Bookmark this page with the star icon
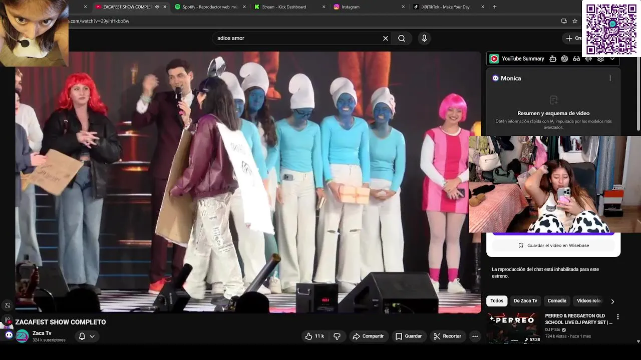The image size is (641, 360). pyautogui.click(x=575, y=21)
